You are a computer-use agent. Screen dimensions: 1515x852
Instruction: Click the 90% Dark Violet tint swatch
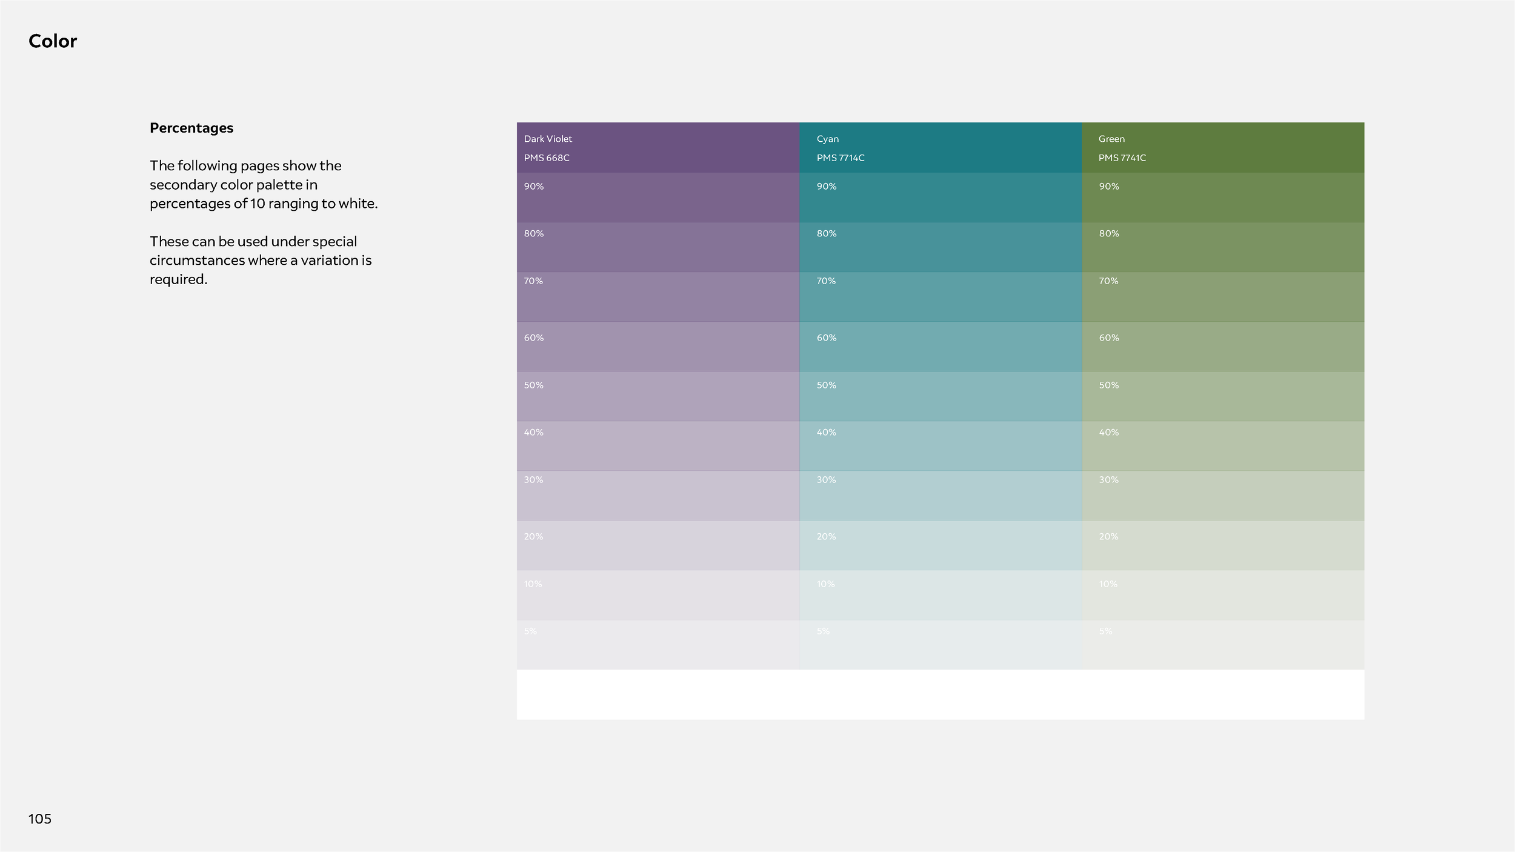coord(658,198)
